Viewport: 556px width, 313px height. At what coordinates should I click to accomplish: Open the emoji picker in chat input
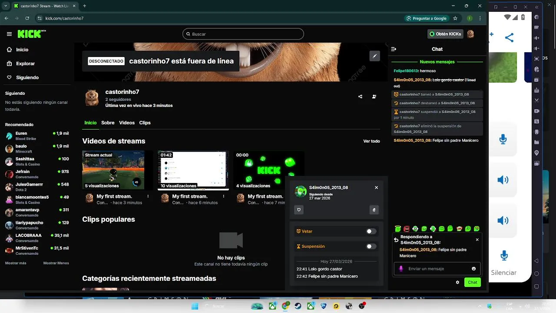[x=474, y=269]
